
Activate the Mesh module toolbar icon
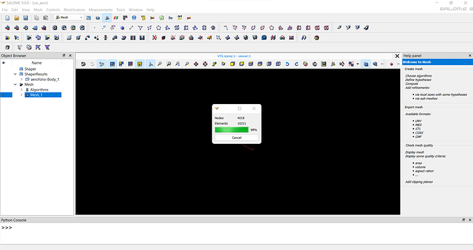pos(107,18)
